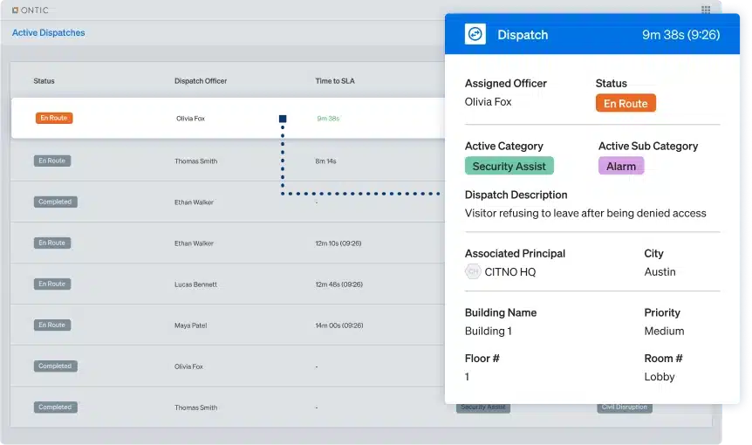This screenshot has height=445, width=752.
Task: Select En Route badge in Olivia Fox row
Action: [x=54, y=118]
